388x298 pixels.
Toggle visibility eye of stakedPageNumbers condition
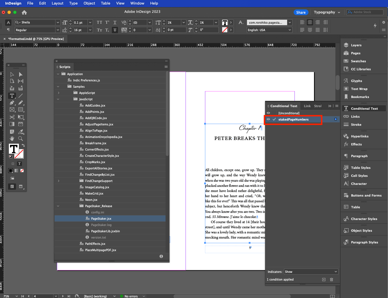pyautogui.click(x=268, y=119)
